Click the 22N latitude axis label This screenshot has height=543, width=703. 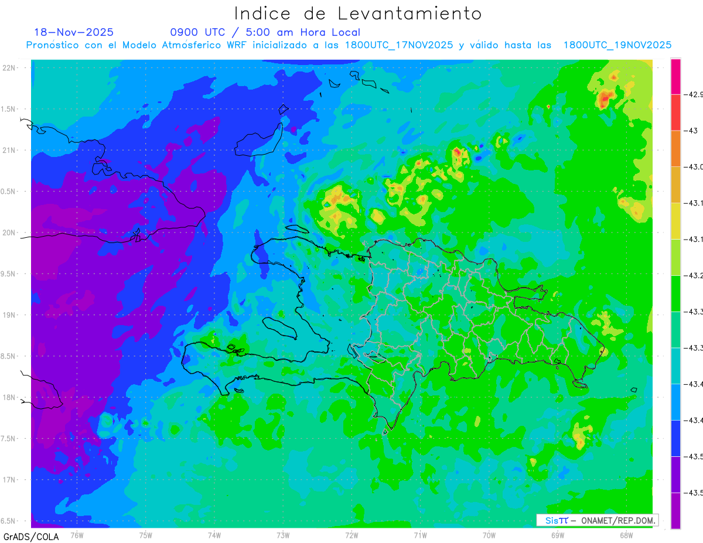point(10,67)
